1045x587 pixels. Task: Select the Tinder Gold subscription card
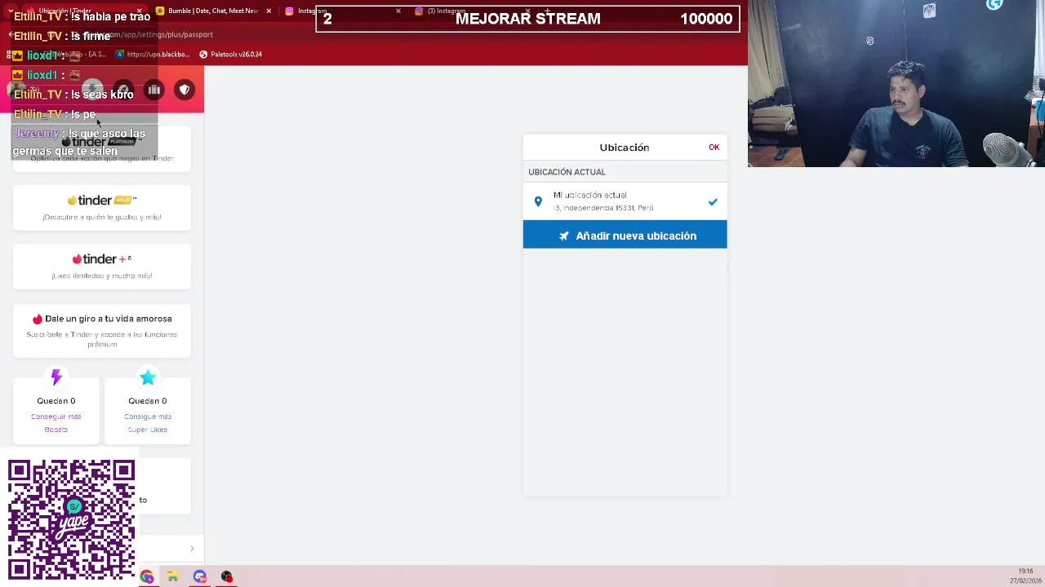tap(102, 208)
